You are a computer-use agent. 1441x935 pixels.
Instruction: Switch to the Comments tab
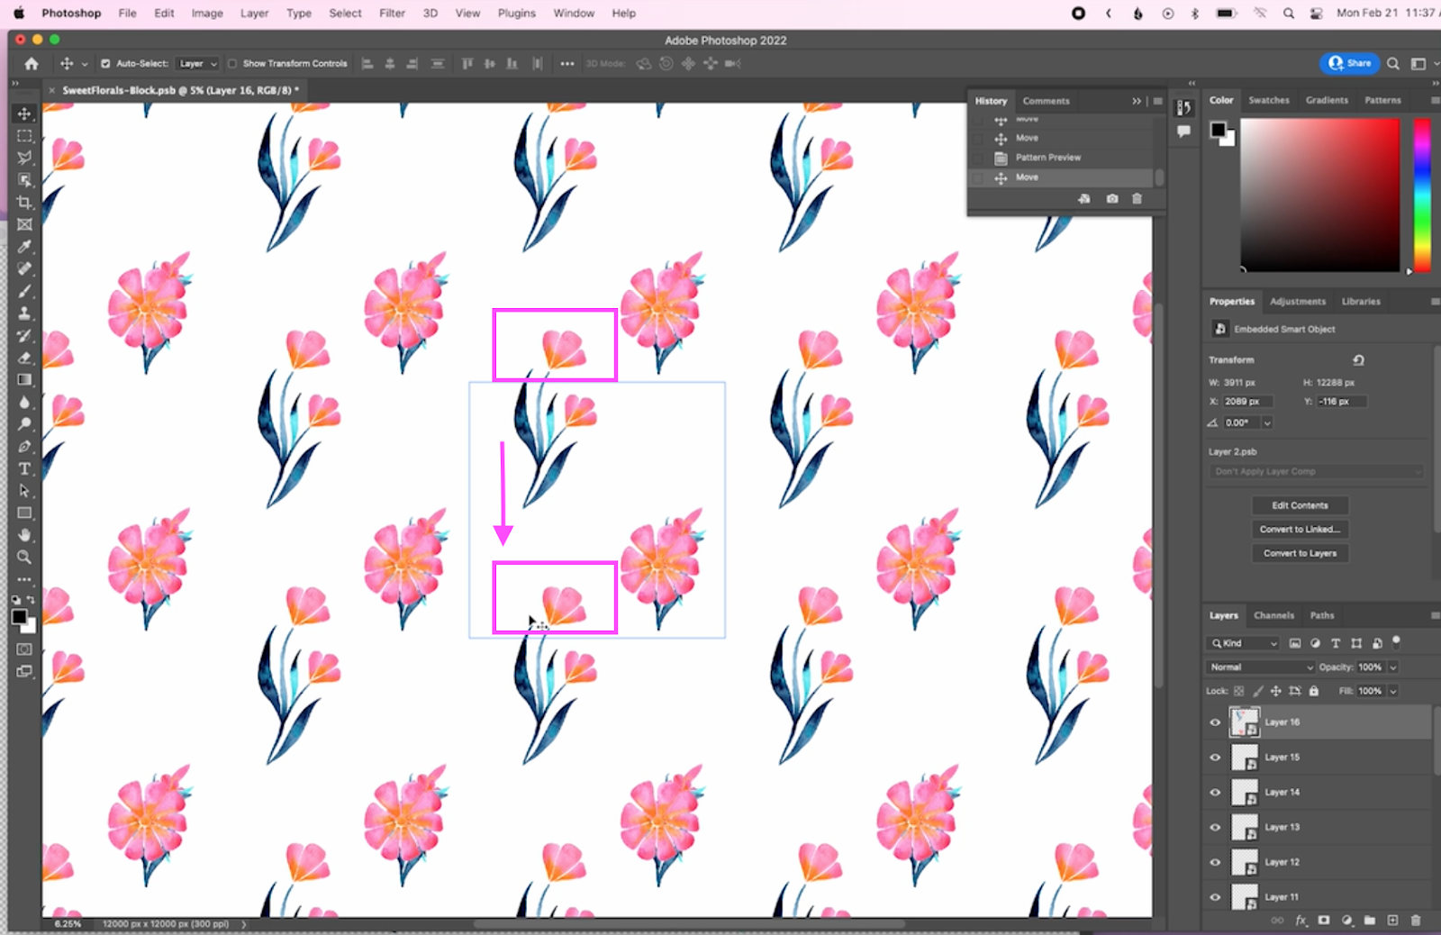(x=1046, y=101)
